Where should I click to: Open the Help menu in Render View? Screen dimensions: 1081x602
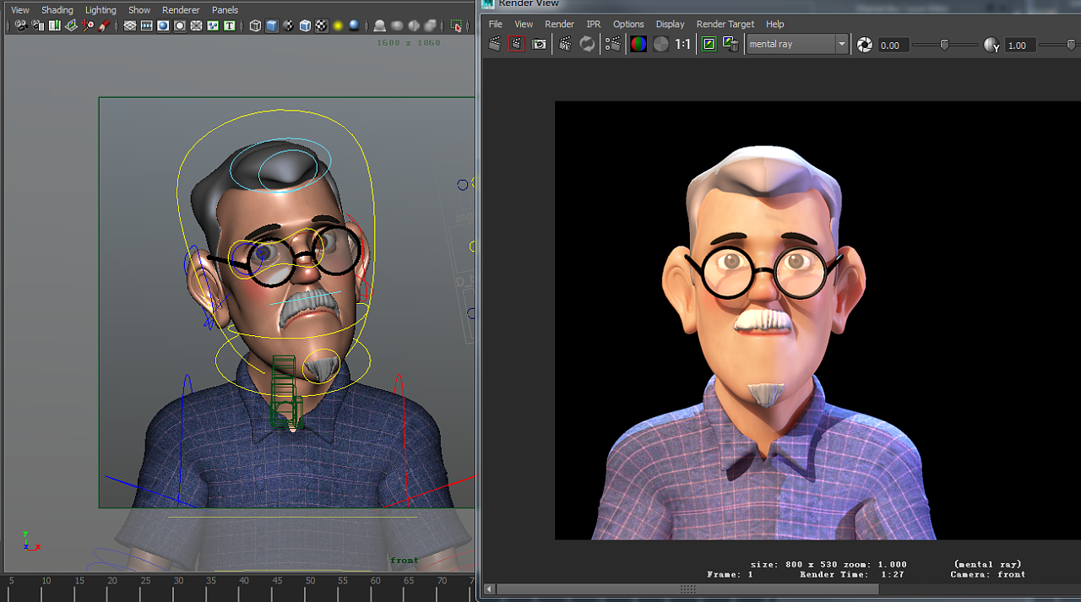774,24
